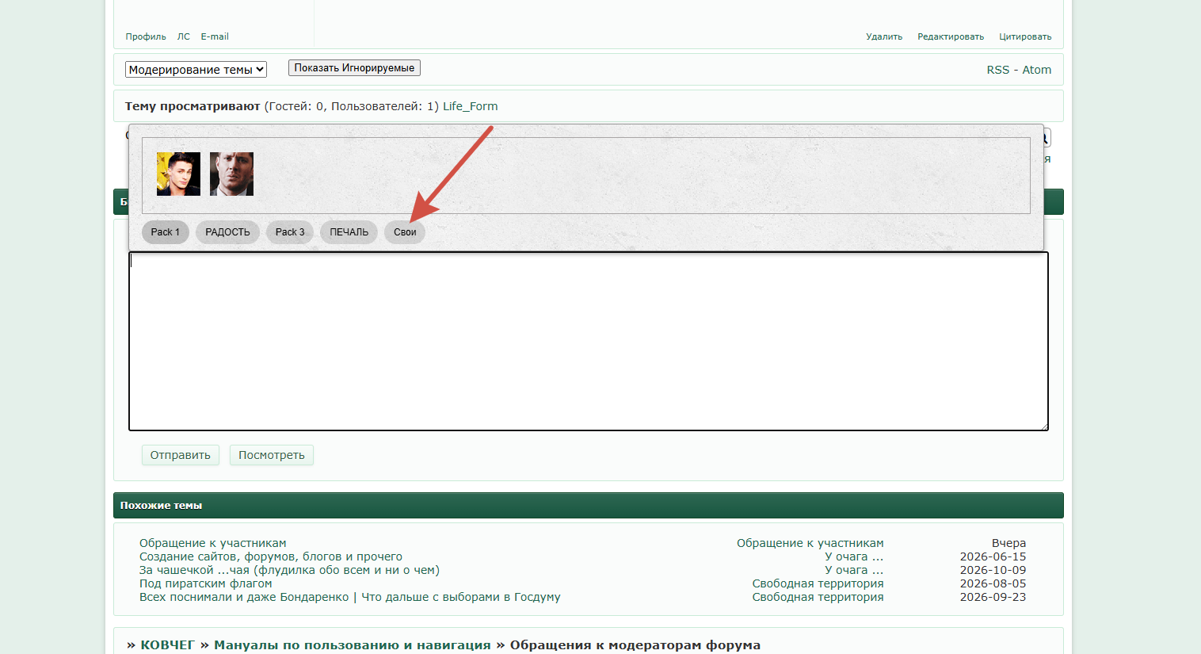
Task: Open the Atom feed link
Action: 1036,70
